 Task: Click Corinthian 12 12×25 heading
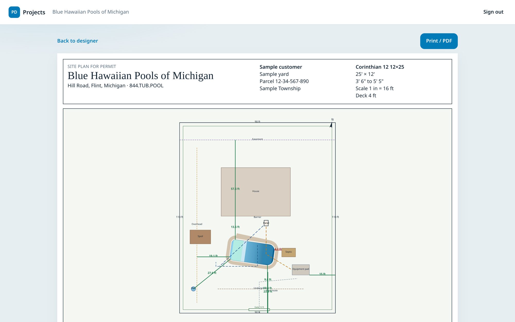[380, 67]
